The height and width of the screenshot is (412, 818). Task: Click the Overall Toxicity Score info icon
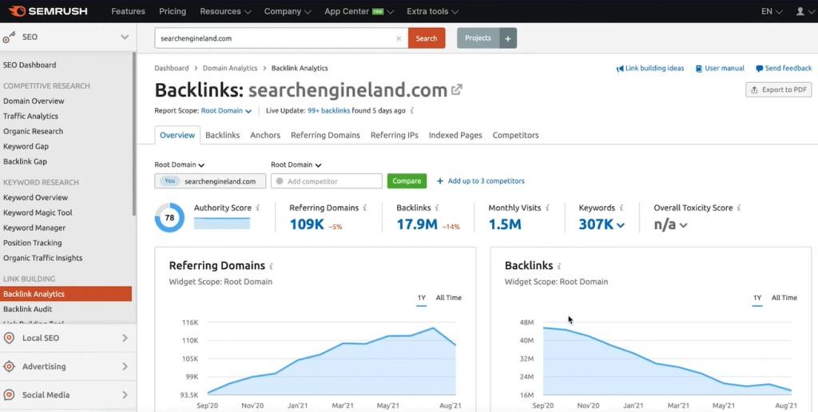point(739,208)
